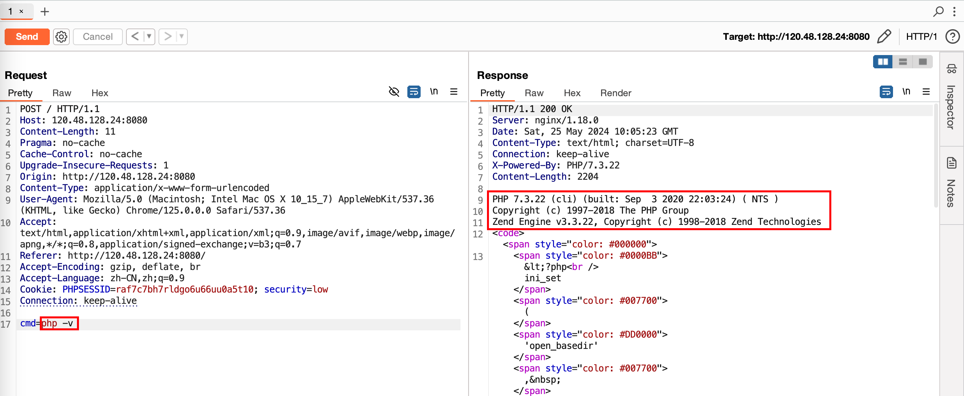The height and width of the screenshot is (396, 964).
Task: Click the 'Content-Type: application/x-www-form-urlencoded' line
Action: 144,188
